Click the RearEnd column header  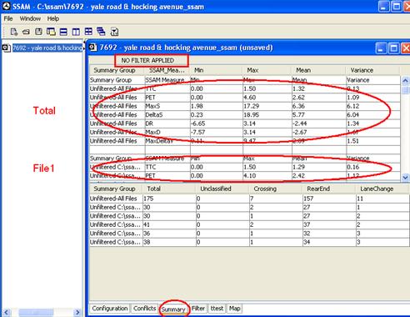pyautogui.click(x=329, y=189)
